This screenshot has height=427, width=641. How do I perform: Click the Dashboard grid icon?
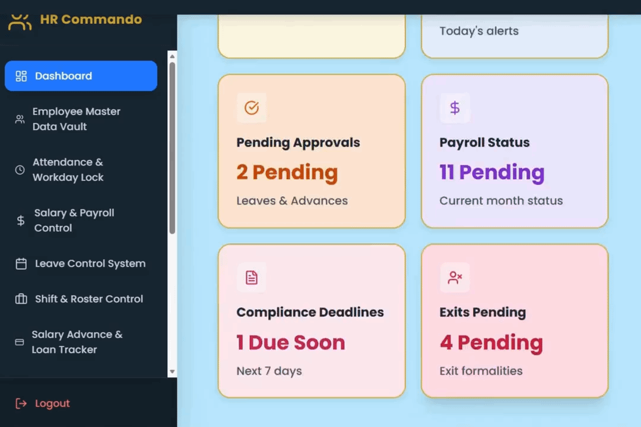pos(21,76)
